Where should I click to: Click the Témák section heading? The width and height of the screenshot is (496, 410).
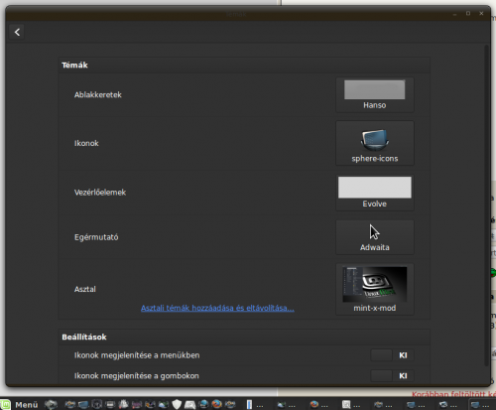74,66
